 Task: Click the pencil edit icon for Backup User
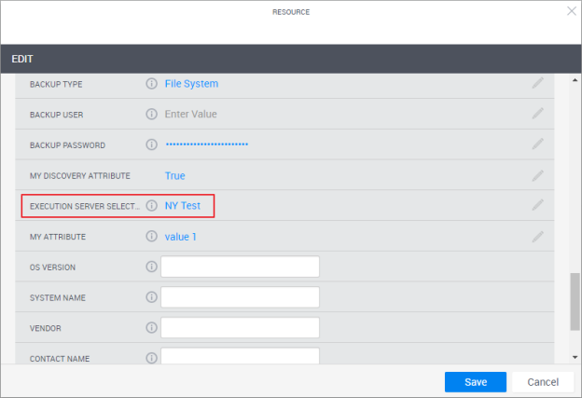click(537, 114)
